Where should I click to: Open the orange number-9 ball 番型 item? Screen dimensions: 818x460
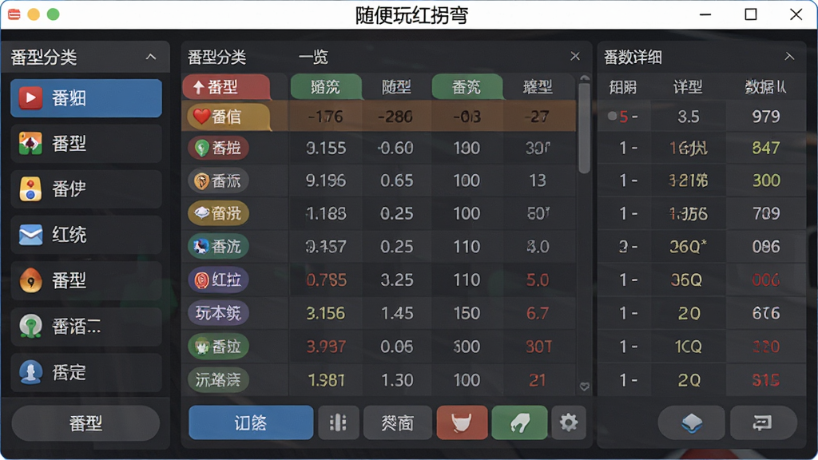tap(86, 280)
